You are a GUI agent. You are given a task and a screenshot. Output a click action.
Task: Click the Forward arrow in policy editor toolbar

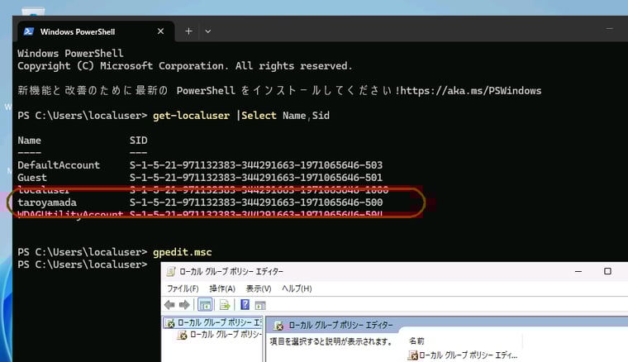(x=184, y=305)
